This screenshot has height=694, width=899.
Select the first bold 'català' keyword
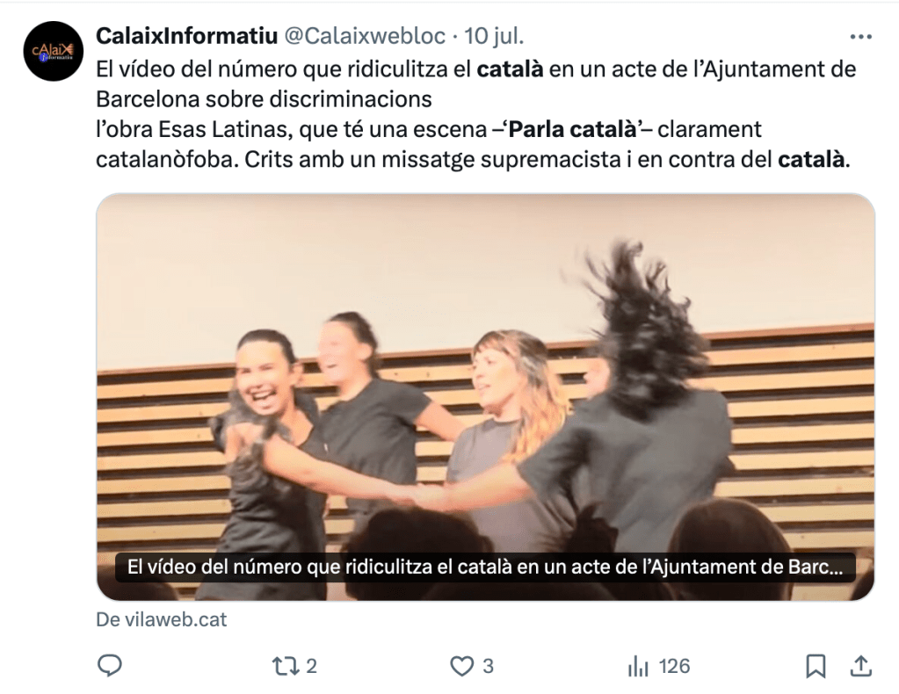pos(510,69)
